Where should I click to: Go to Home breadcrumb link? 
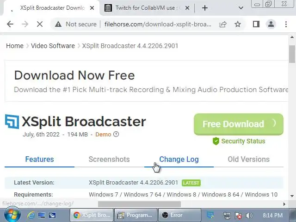15,46
